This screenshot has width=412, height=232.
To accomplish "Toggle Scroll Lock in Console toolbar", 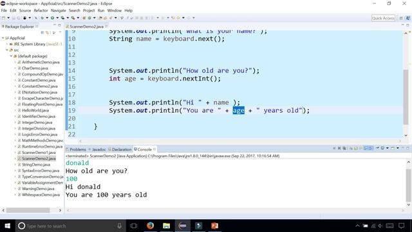I will tap(355, 148).
